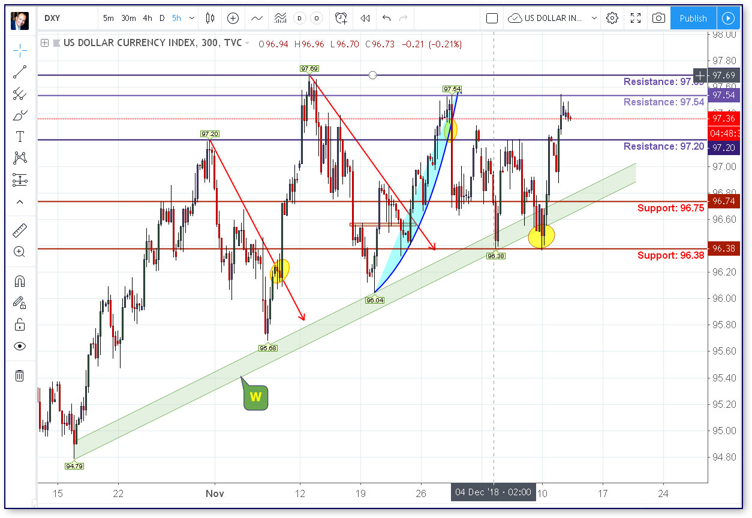Viewport: 752px width, 518px height.
Task: Expand the timeframe interval dropdown chevron
Action: coord(192,18)
